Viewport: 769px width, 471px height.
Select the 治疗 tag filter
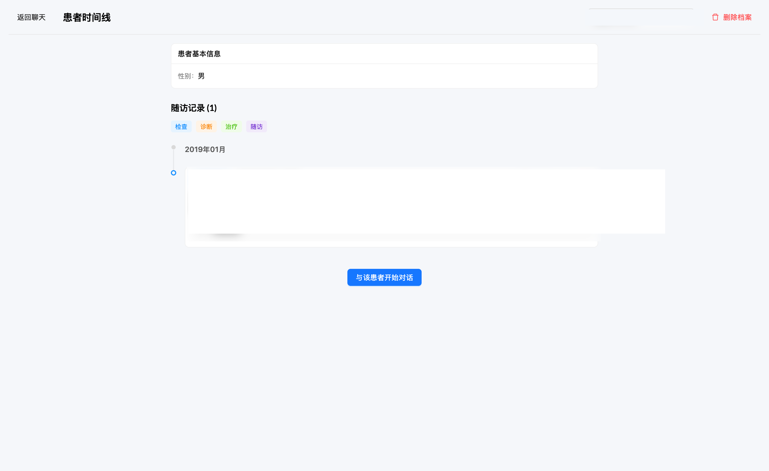[x=231, y=127]
